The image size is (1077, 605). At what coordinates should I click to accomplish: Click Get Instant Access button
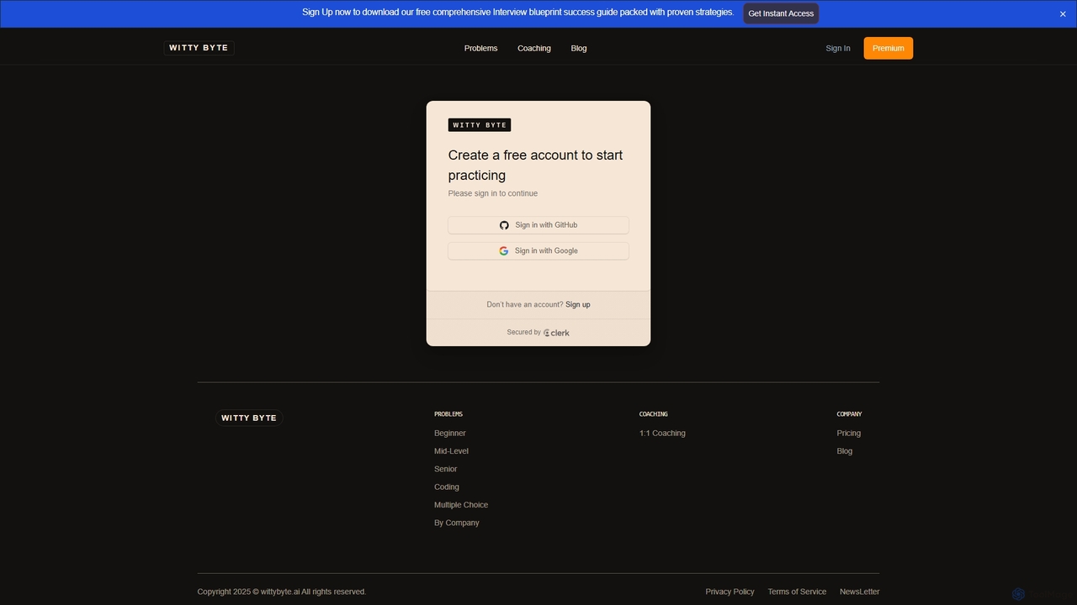(x=781, y=13)
